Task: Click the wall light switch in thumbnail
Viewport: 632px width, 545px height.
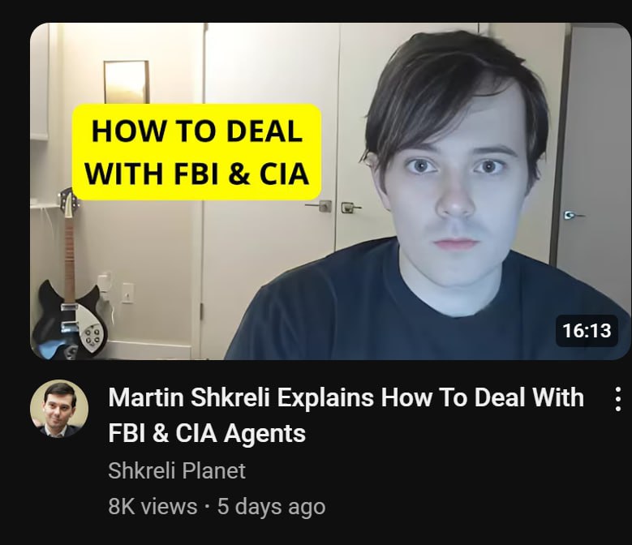Action: [127, 293]
